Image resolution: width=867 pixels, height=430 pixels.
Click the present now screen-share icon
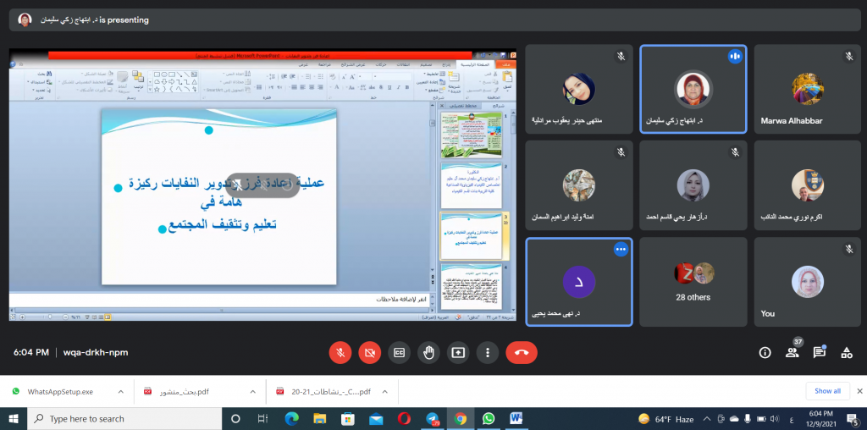458,352
